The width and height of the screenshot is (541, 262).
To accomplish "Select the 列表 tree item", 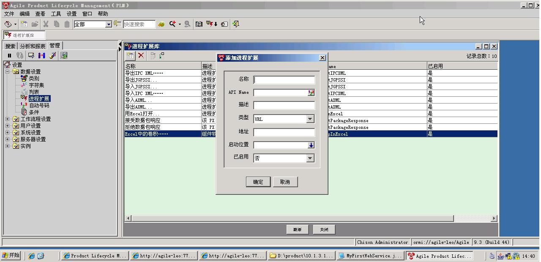I will coord(34,92).
